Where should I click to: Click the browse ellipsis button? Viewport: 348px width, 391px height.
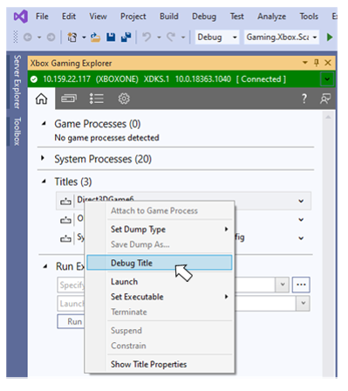pos(301,285)
